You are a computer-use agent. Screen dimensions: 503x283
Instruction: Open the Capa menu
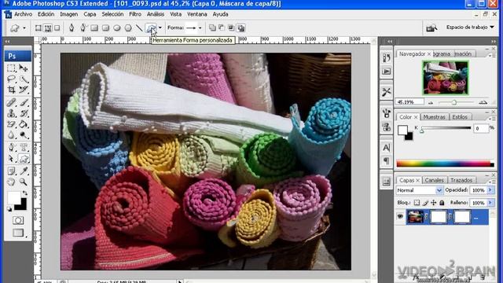(90, 14)
